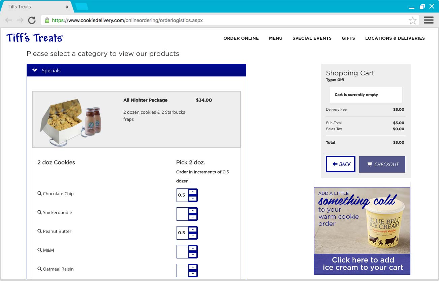
Task: Bookmark this page with the star icon
Action: tap(412, 21)
